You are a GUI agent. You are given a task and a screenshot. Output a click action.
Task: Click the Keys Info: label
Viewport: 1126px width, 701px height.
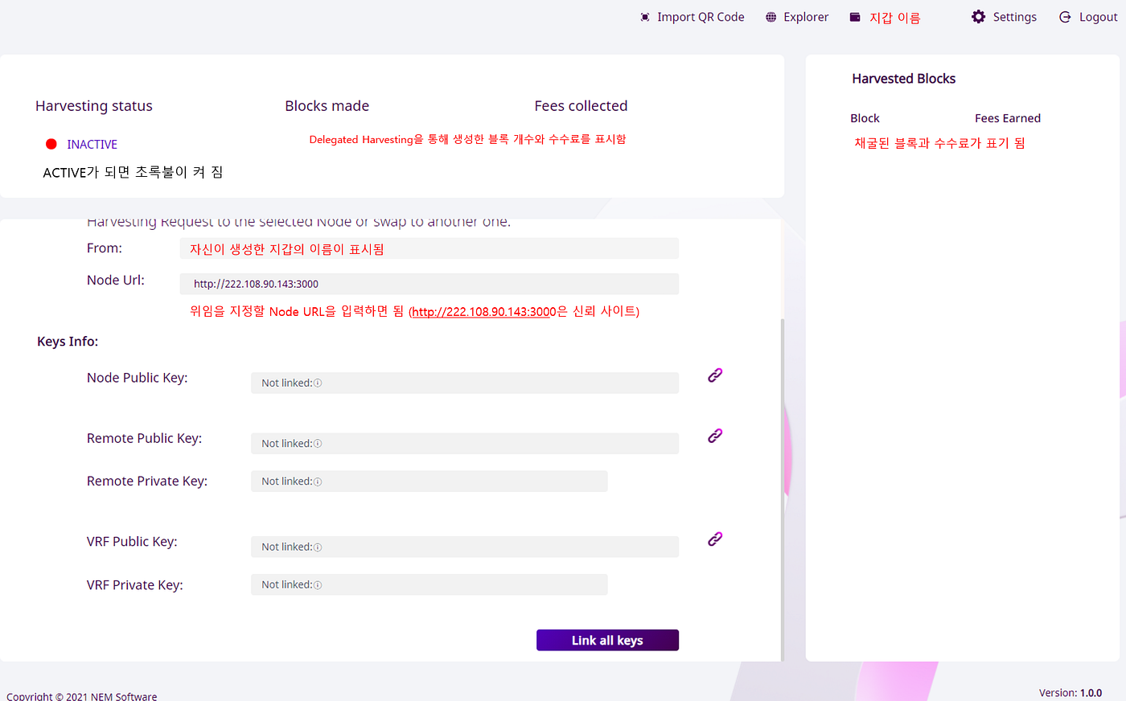pyautogui.click(x=68, y=342)
